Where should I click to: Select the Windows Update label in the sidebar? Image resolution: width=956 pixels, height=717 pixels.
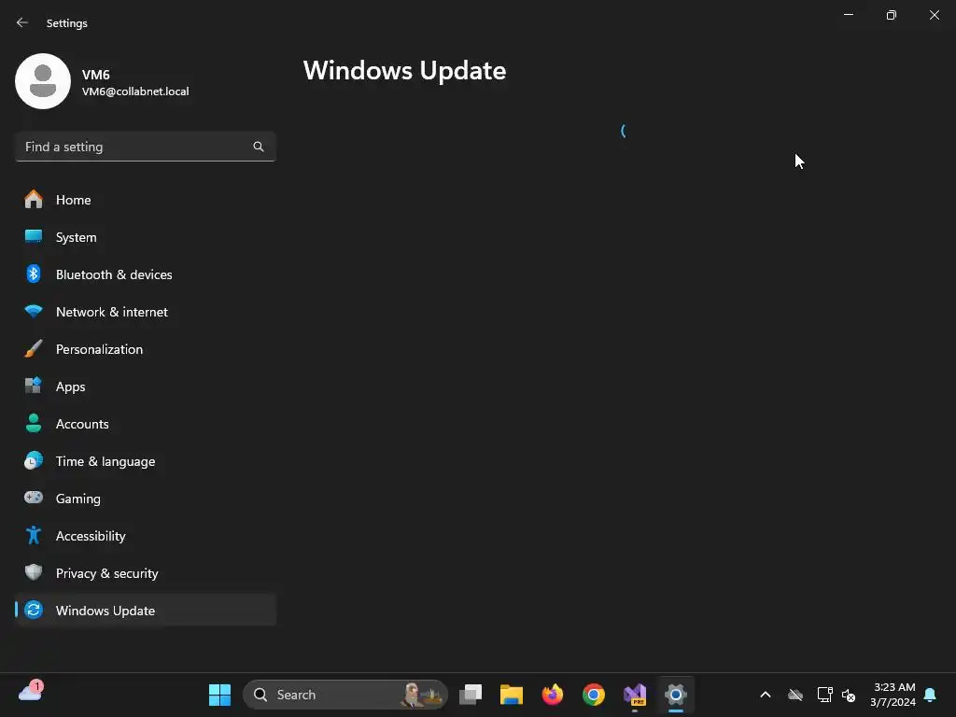click(x=105, y=611)
